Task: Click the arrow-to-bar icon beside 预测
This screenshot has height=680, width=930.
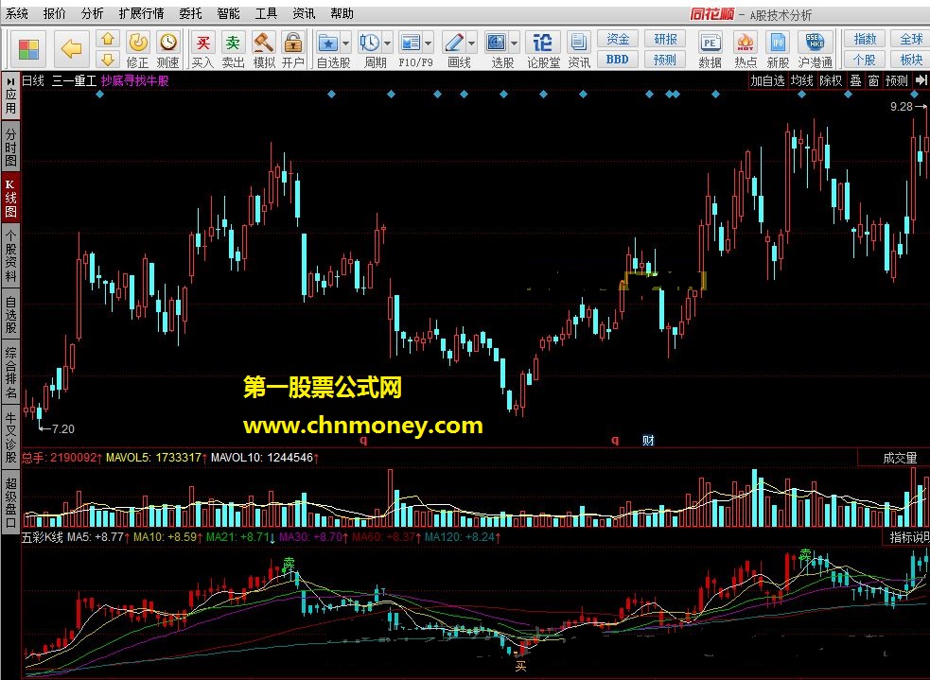Action: pyautogui.click(x=921, y=80)
